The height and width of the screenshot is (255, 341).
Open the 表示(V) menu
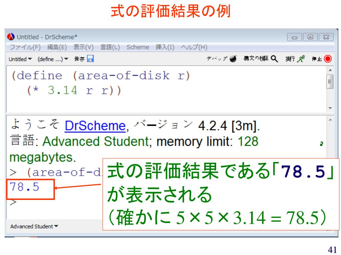[84, 47]
